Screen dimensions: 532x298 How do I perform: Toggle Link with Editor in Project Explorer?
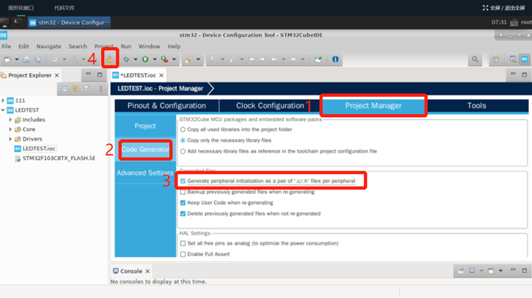click(76, 89)
